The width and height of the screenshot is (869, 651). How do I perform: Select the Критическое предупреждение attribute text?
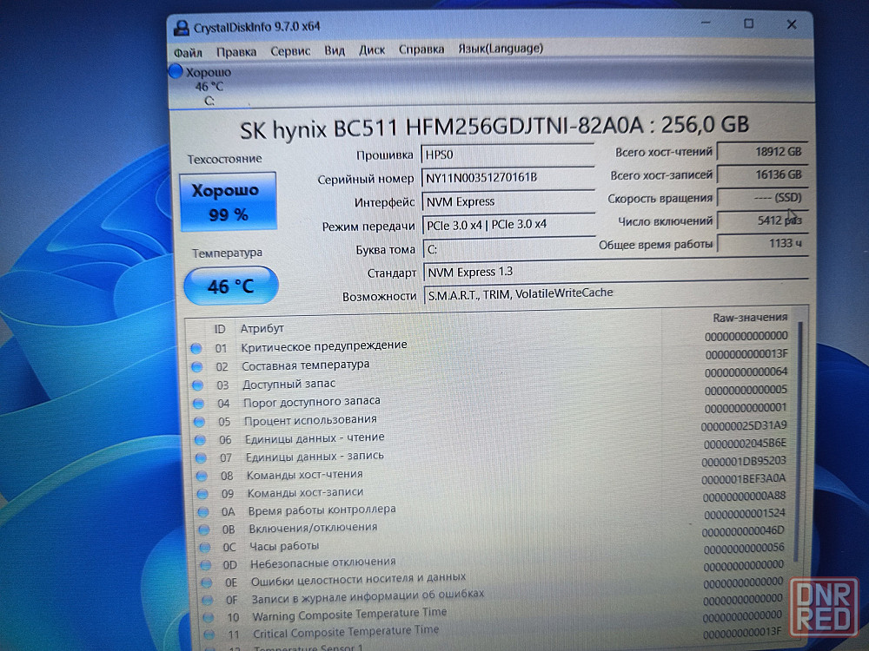tap(323, 346)
